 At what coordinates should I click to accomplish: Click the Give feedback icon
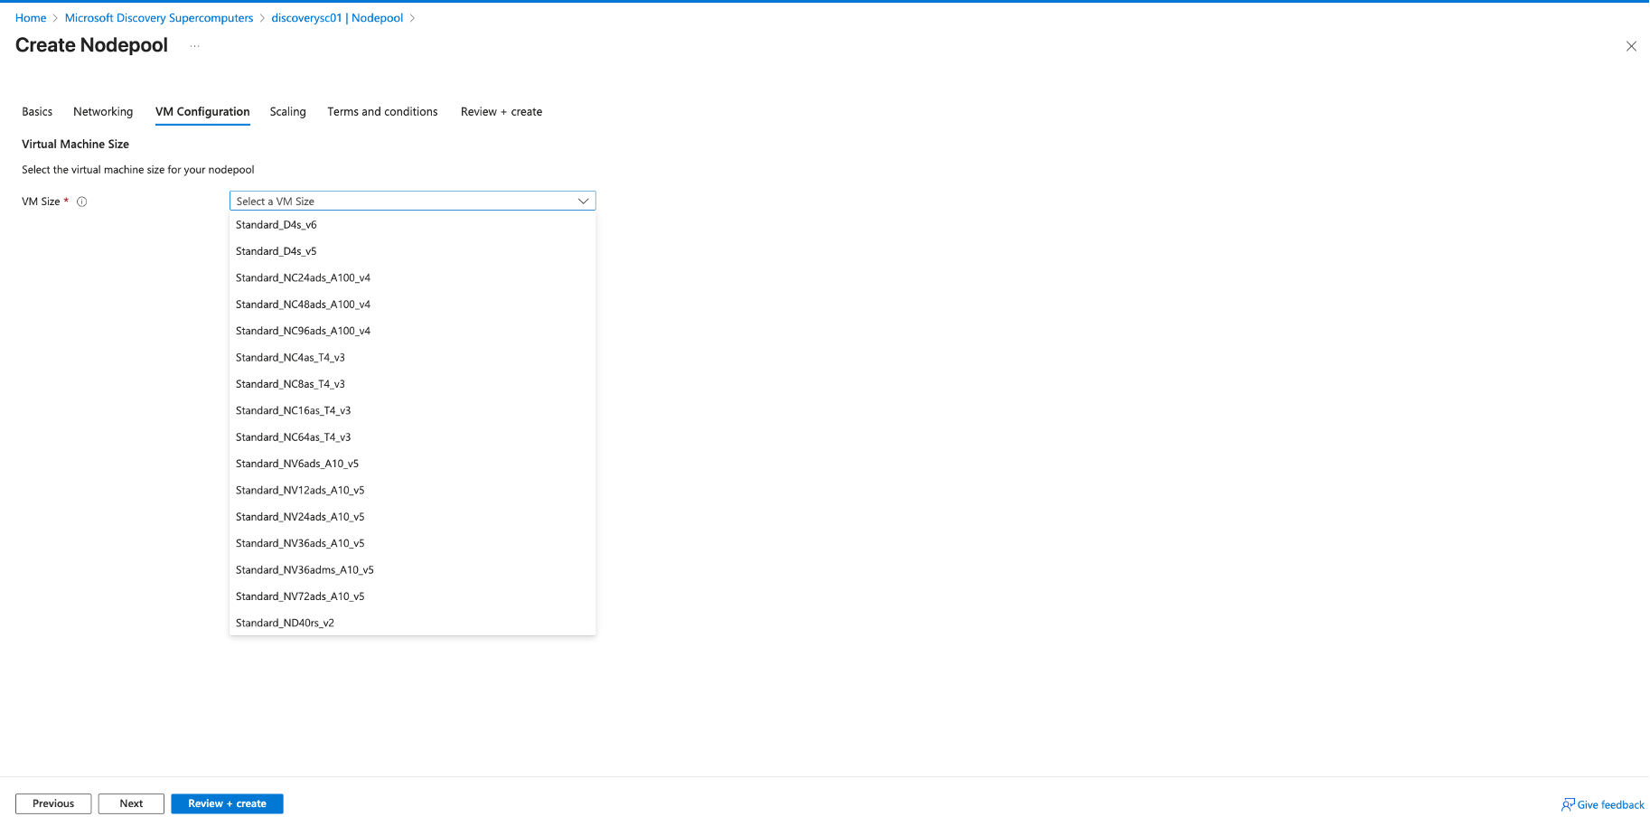point(1568,804)
